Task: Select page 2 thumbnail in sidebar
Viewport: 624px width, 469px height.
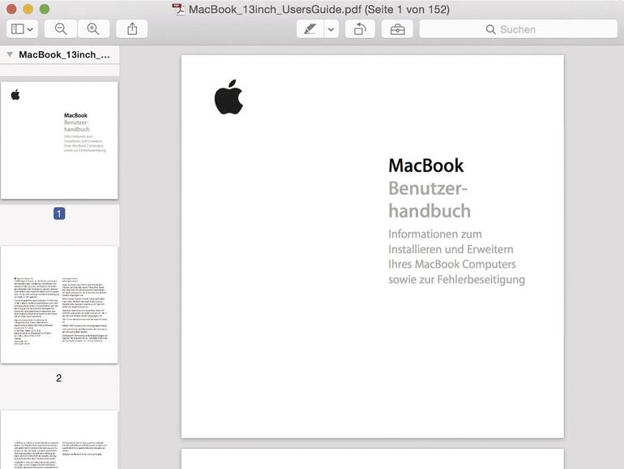Action: pyautogui.click(x=59, y=305)
